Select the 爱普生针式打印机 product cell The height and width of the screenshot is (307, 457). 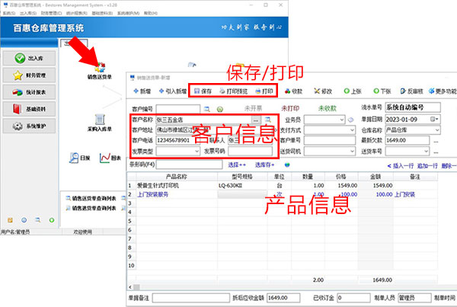pos(177,185)
